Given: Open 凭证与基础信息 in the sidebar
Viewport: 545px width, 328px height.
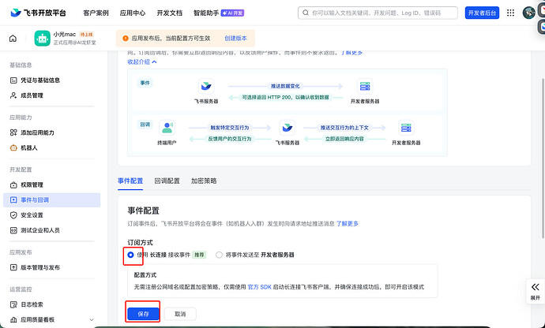Looking at the screenshot, I should [x=45, y=80].
